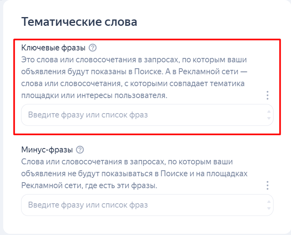This screenshot has width=291, height=235.
Task: Open three-dot menu for Минус-фразы field
Action: point(268,185)
